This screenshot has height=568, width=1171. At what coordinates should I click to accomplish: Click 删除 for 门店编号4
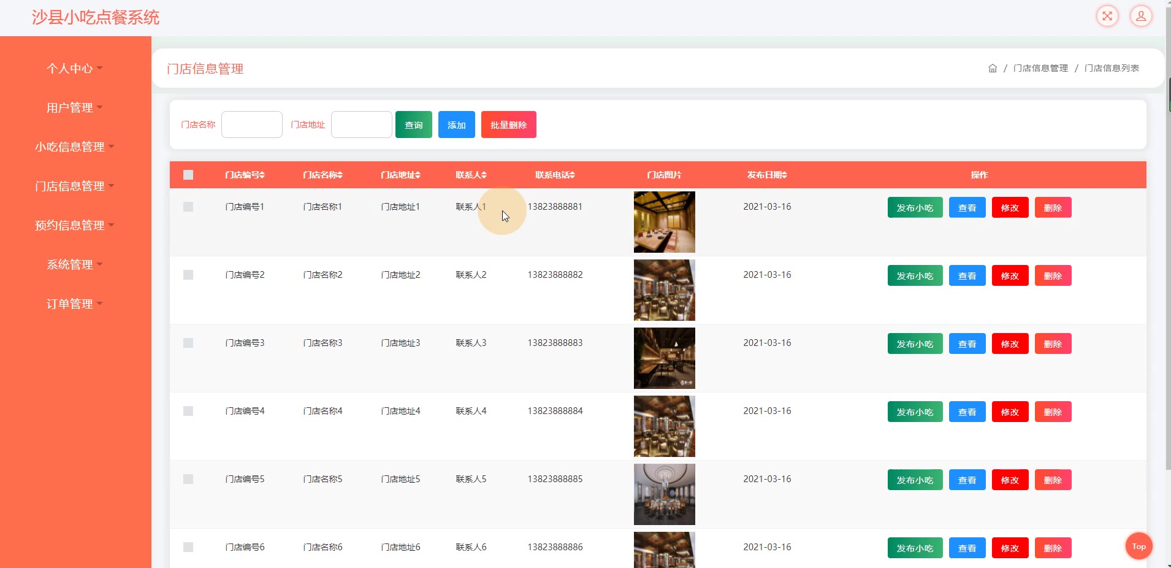pyautogui.click(x=1053, y=412)
